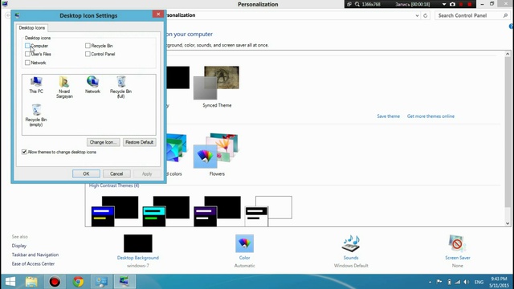
Task: Show hidden tray icons arrow
Action: (430, 282)
